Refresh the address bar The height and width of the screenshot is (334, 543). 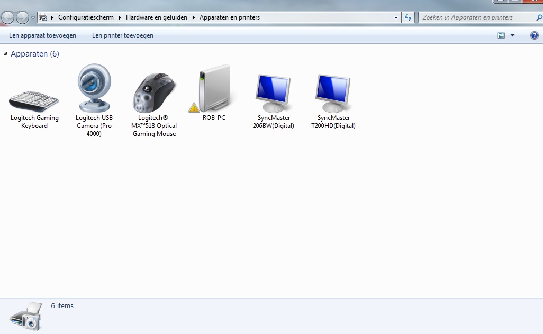click(x=408, y=17)
